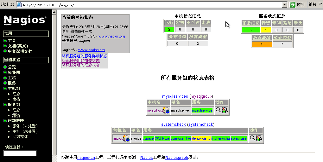
Task: Open 所有服务组的服务详细状态 link
Action: (85, 56)
